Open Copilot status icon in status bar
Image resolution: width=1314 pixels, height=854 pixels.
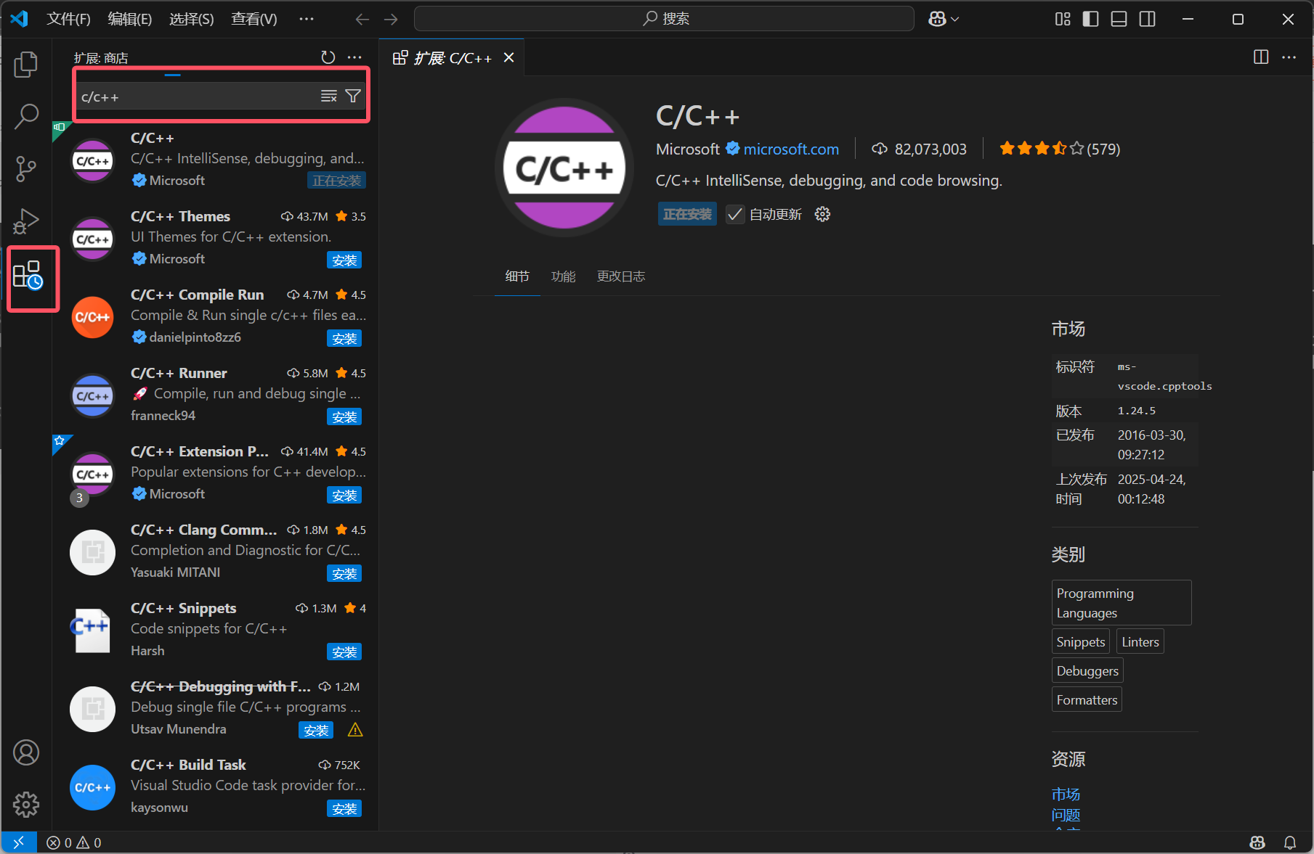(1257, 842)
